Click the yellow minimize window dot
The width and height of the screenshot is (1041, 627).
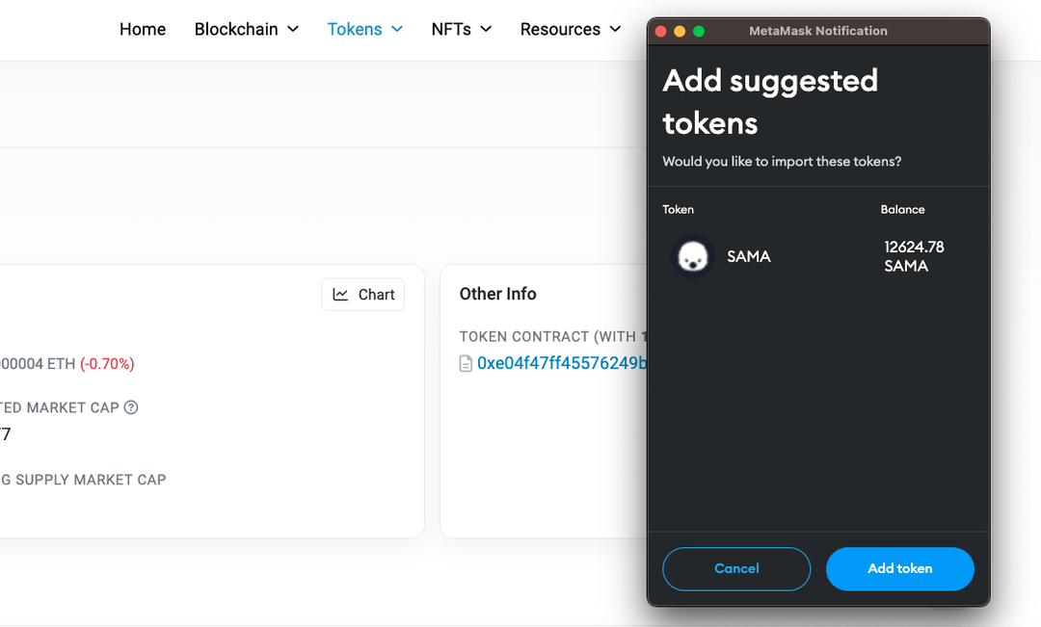(680, 31)
